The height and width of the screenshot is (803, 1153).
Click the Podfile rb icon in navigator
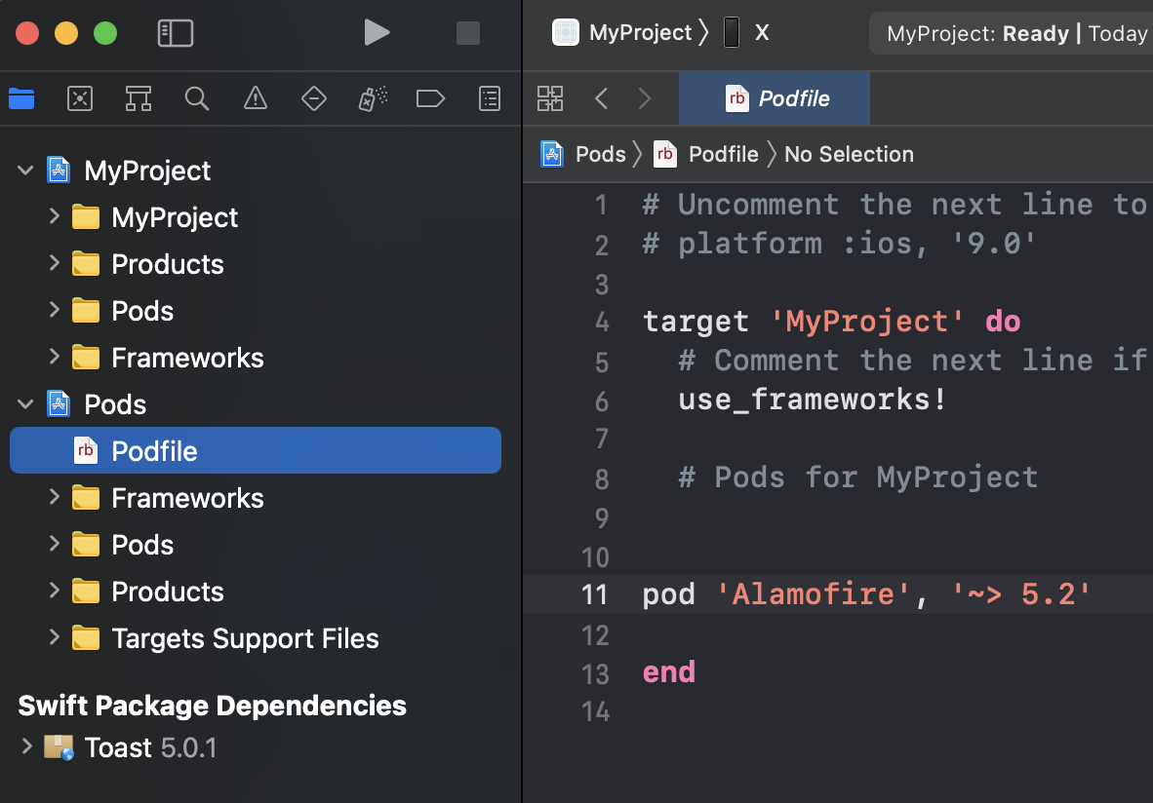click(85, 450)
